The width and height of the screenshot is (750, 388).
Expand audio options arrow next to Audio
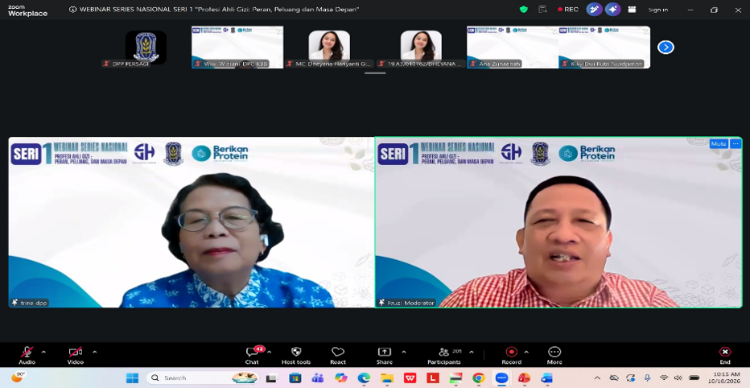tap(44, 352)
